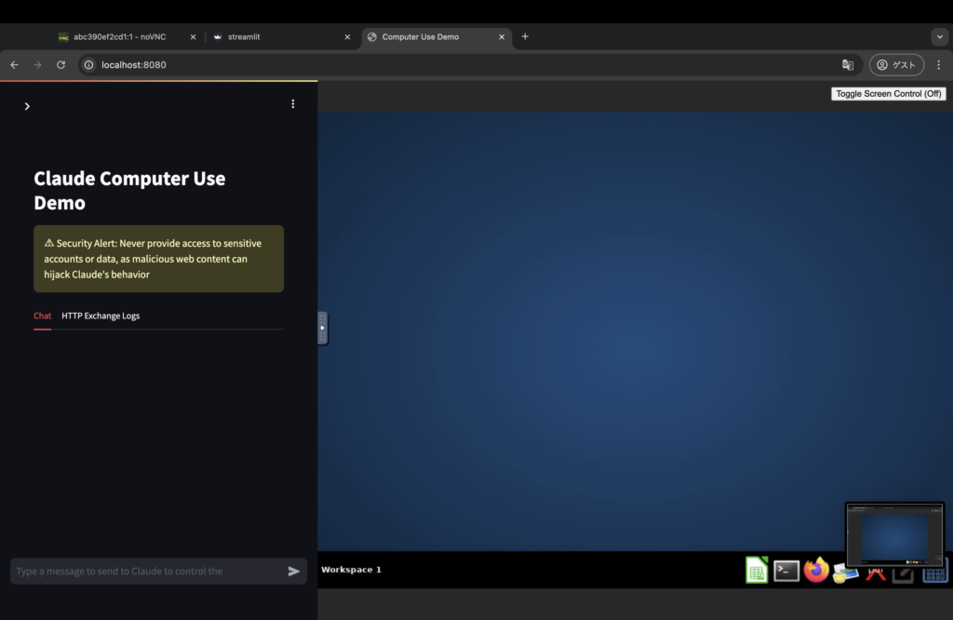
Task: Reload the localhost page
Action: coord(60,65)
